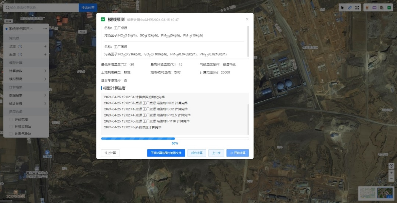Zoom in the map with plus

click(x=391, y=172)
